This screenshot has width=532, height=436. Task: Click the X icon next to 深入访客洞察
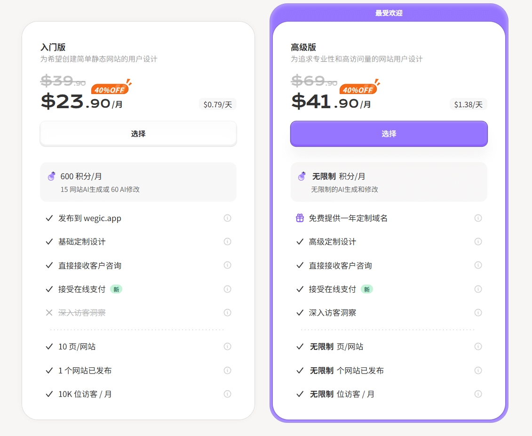[x=49, y=312]
